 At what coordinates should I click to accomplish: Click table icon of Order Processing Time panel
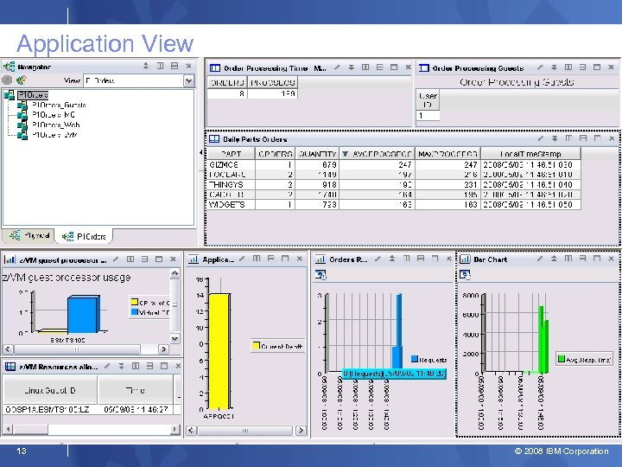(214, 68)
